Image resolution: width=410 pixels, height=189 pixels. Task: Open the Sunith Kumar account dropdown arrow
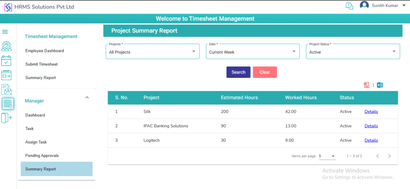(403, 6)
